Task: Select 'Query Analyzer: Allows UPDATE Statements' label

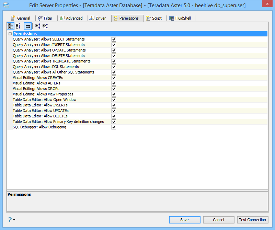Action: (x=49, y=50)
